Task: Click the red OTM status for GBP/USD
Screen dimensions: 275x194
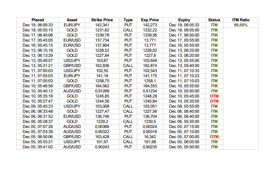Action: coord(214,137)
